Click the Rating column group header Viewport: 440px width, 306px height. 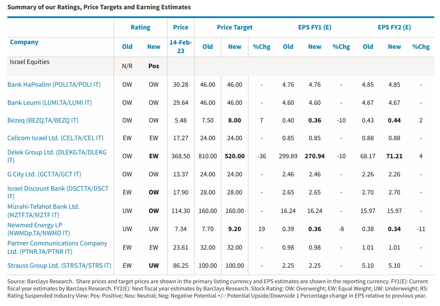click(140, 27)
